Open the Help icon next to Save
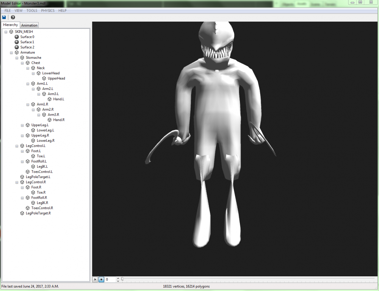This screenshot has height=291, width=379. [x=13, y=17]
